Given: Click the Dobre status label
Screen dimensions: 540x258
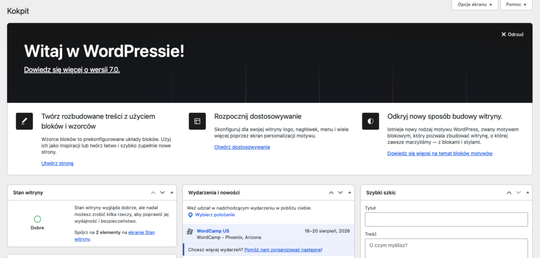Looking at the screenshot, I should click(x=37, y=228).
